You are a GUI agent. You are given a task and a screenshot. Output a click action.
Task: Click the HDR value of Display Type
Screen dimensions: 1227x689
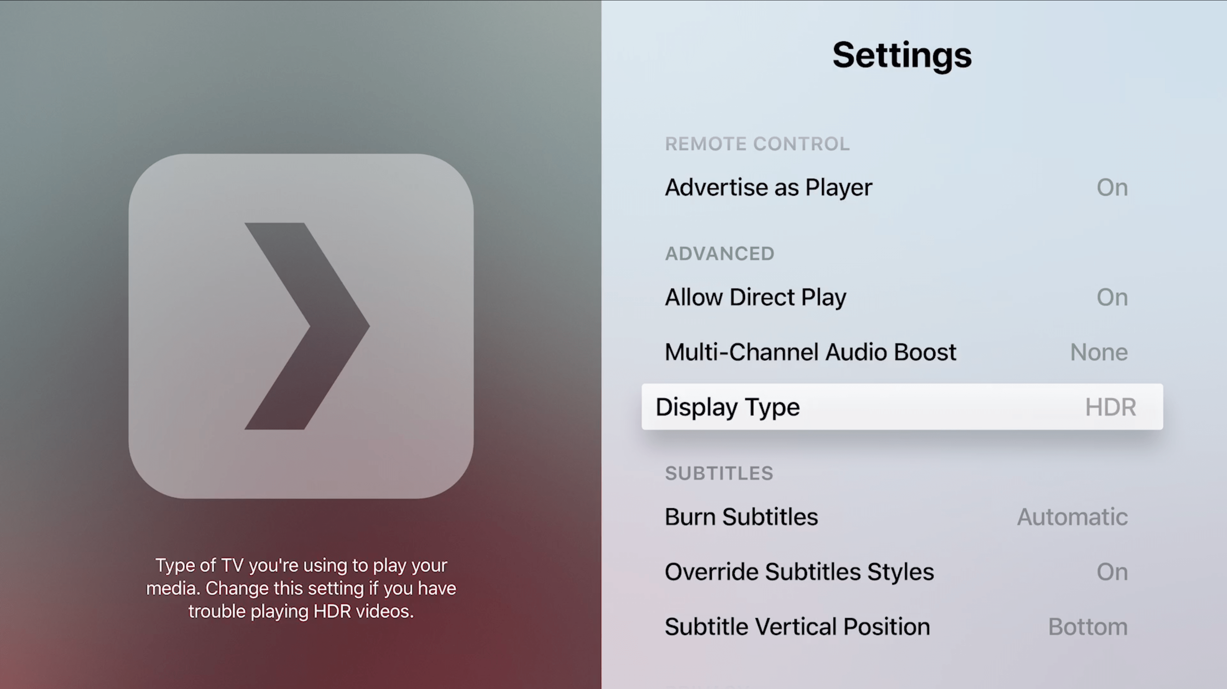point(1110,407)
